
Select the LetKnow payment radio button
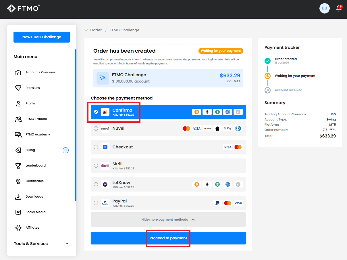tap(96, 184)
